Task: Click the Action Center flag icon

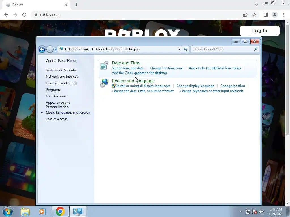Action: click(255, 212)
